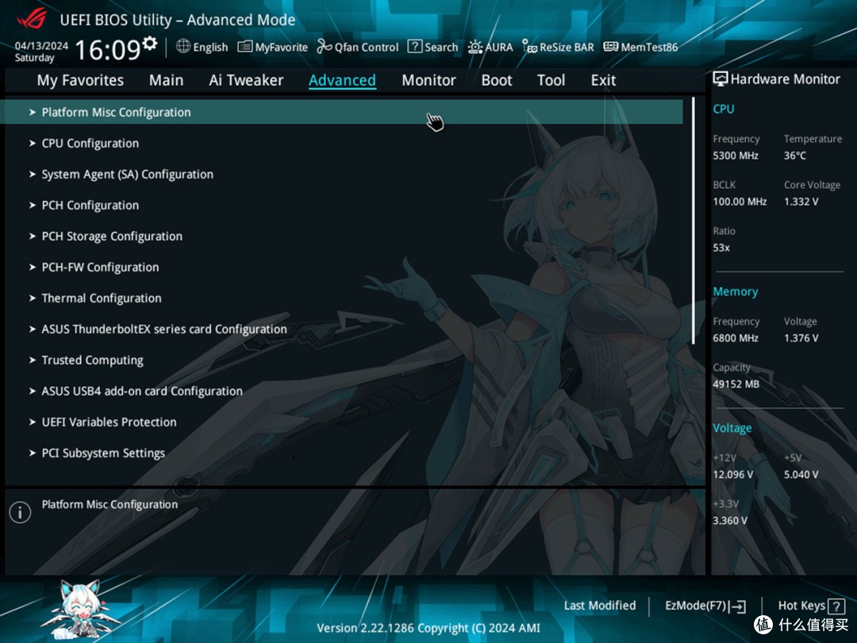Expand System Agent (SA) Configuration arrow
Viewport: 857px width, 643px height.
33,175
